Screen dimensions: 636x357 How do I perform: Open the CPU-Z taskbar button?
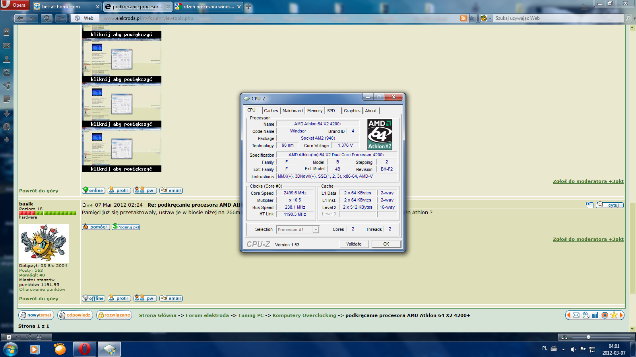109,349
